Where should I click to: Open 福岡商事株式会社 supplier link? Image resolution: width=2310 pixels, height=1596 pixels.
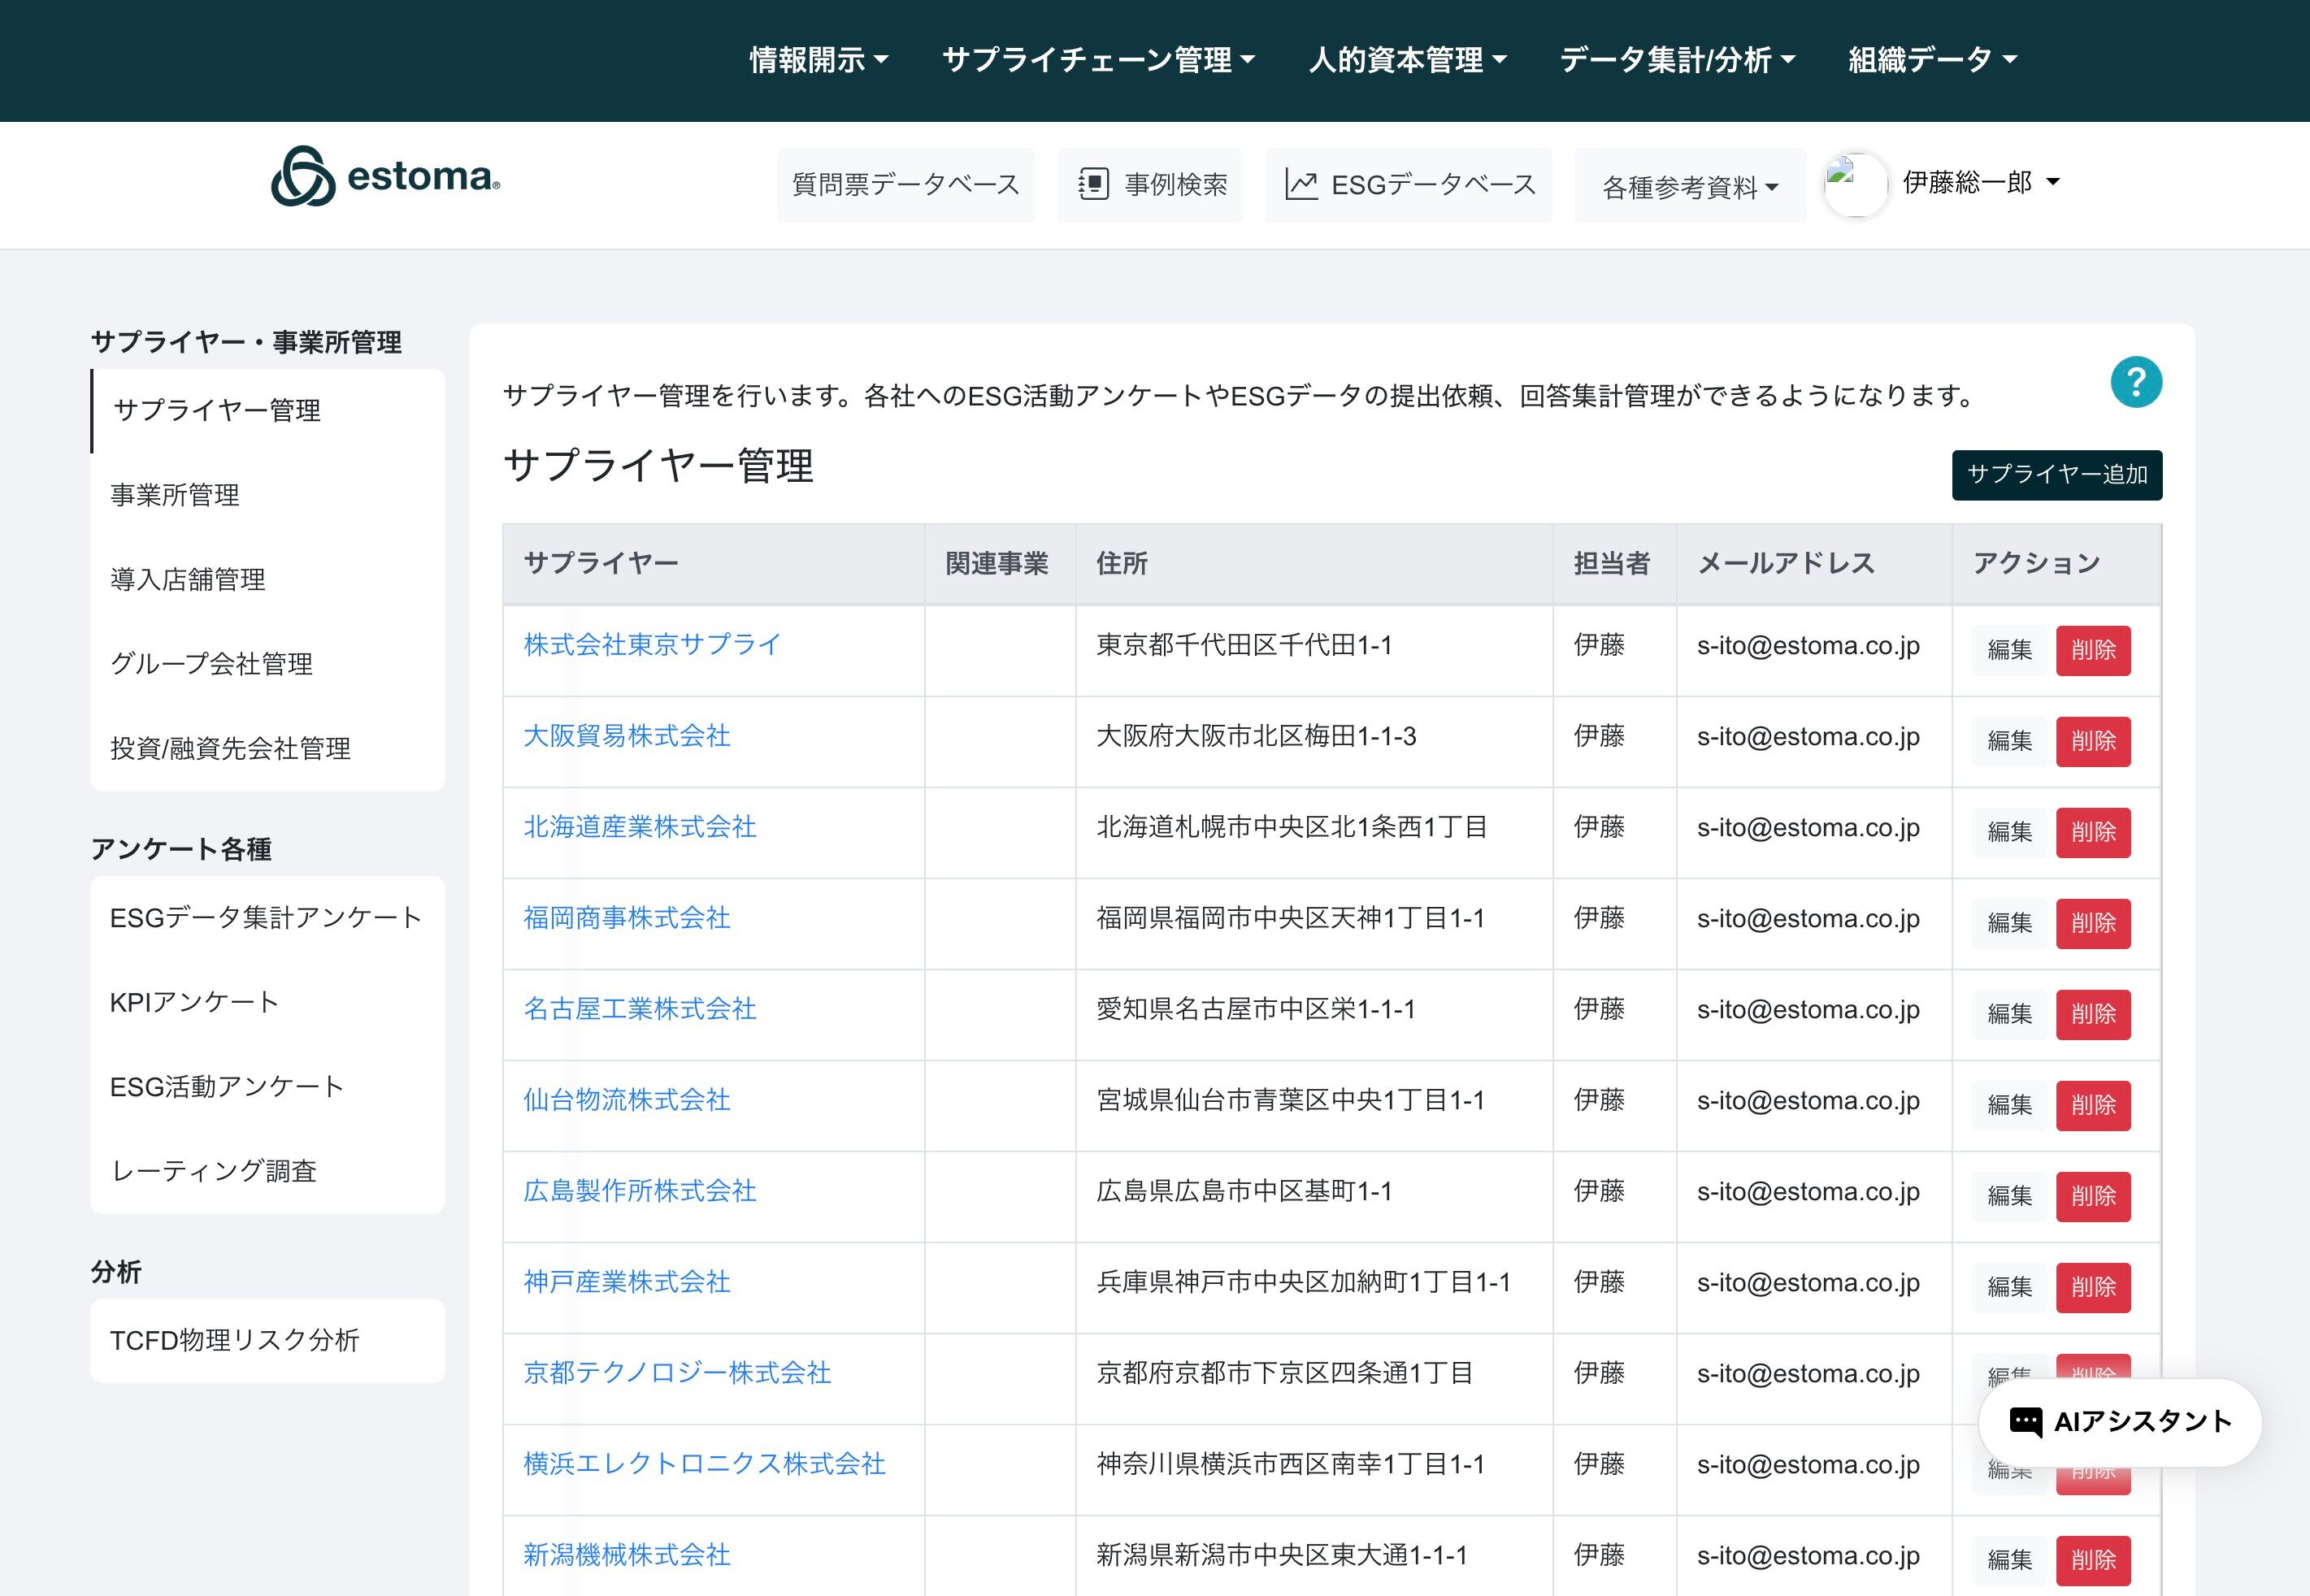[626, 918]
